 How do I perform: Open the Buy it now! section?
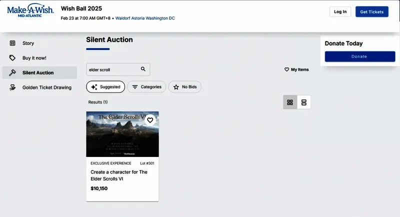34,58
